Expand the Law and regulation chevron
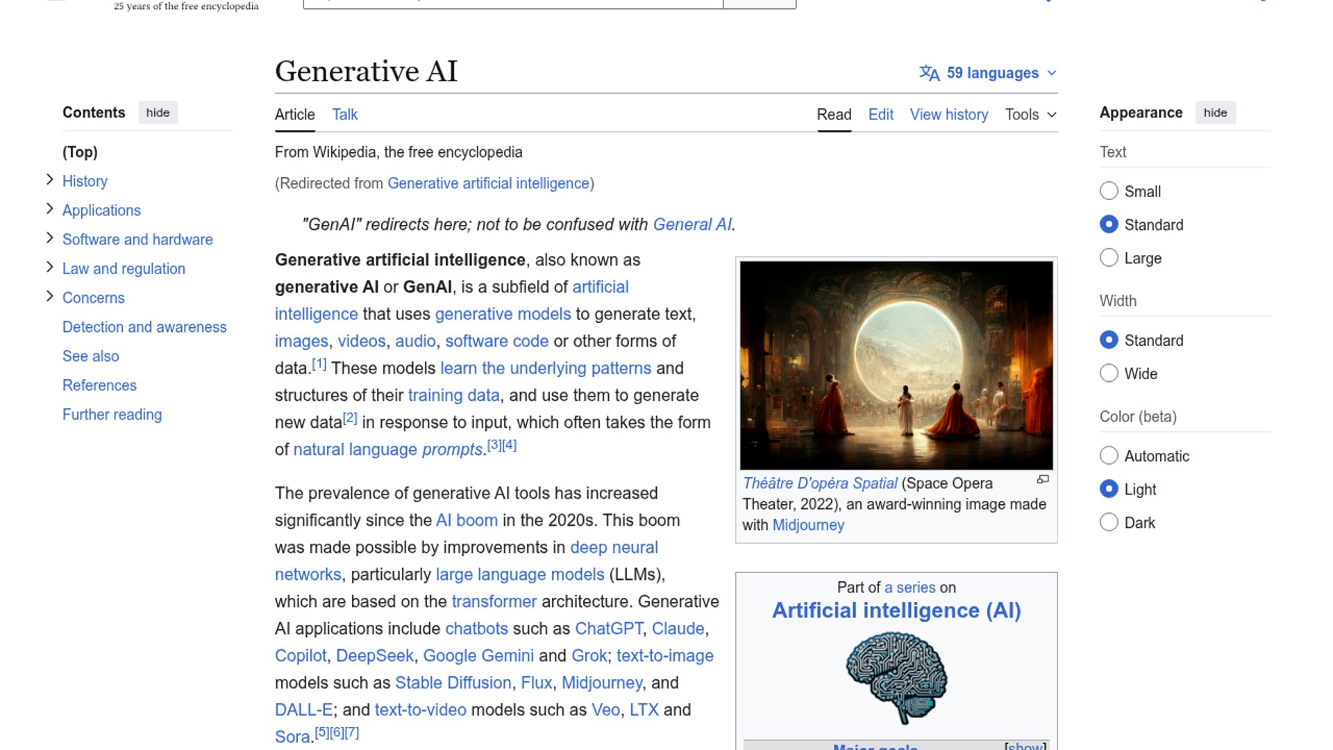The image size is (1333, 750). point(49,267)
